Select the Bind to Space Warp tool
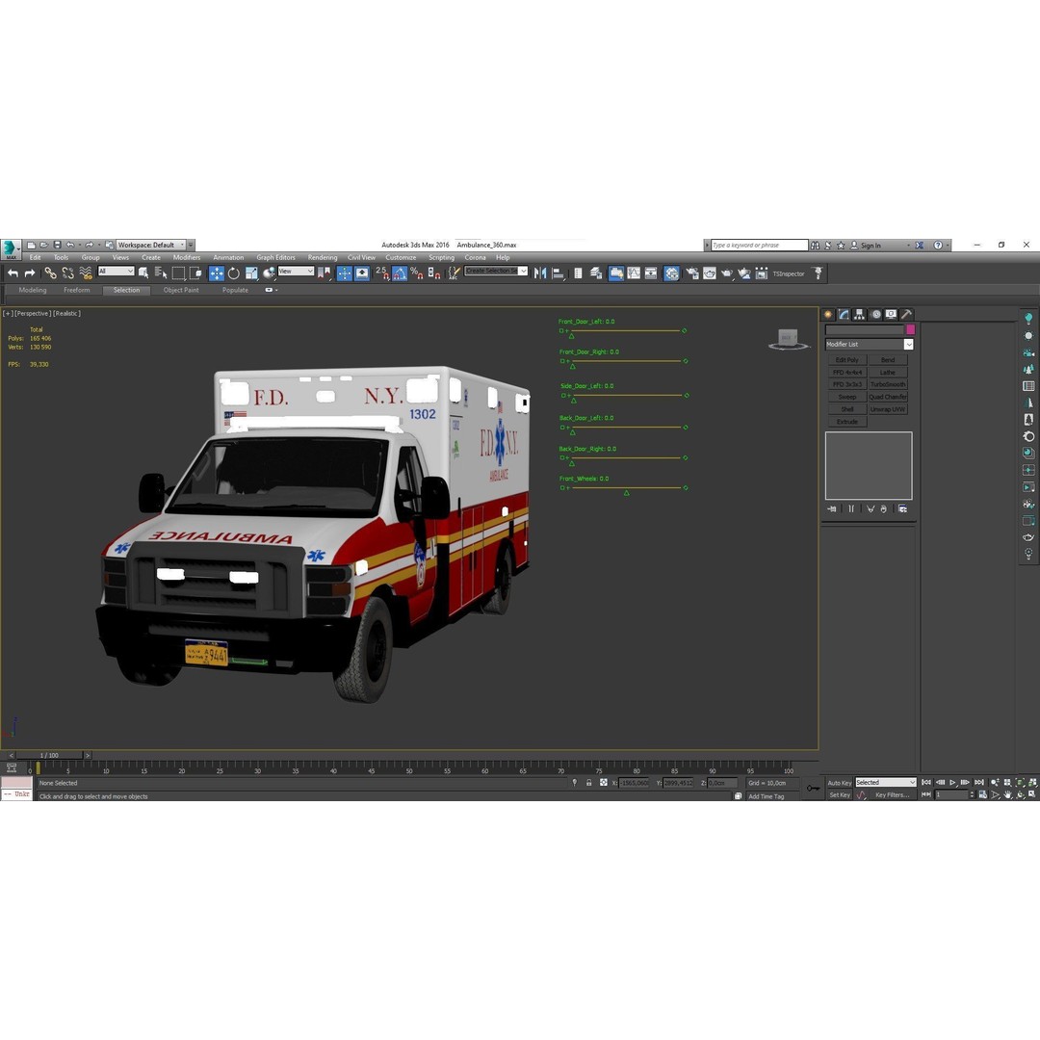The image size is (1040, 1040). [86, 273]
